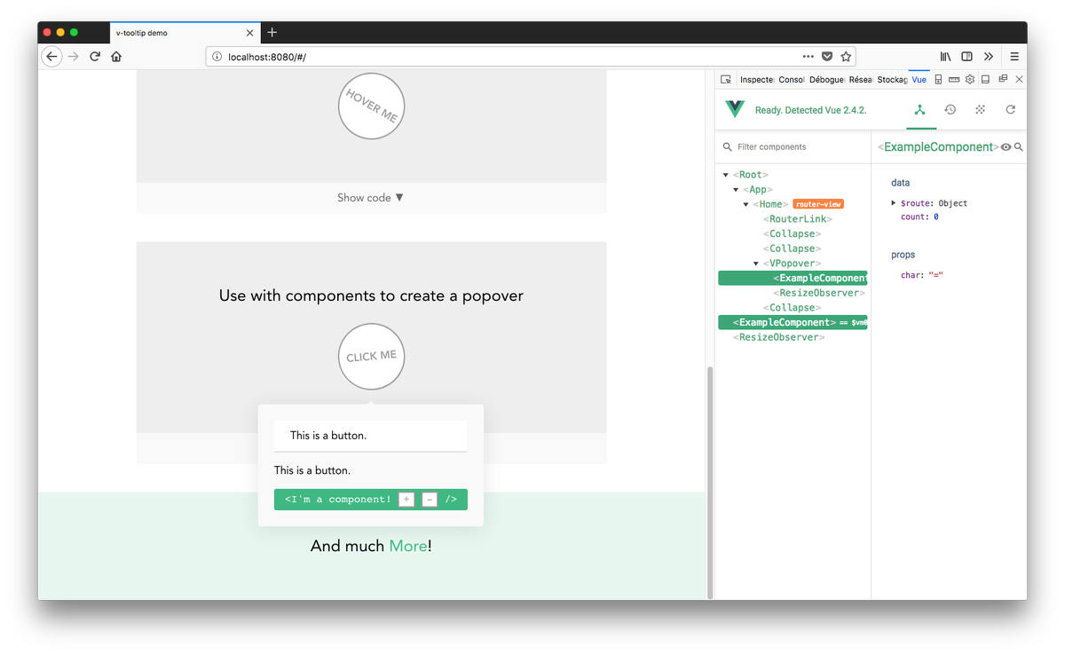This screenshot has width=1065, height=654.
Task: Click the responsive design mode ruler icon
Action: (954, 79)
